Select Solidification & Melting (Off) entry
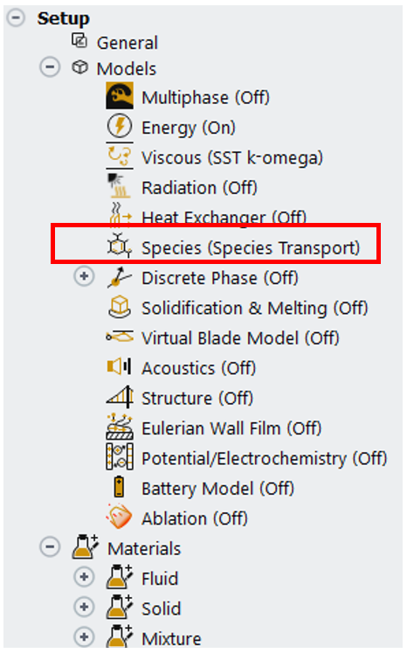The height and width of the screenshot is (653, 407). pos(255,309)
